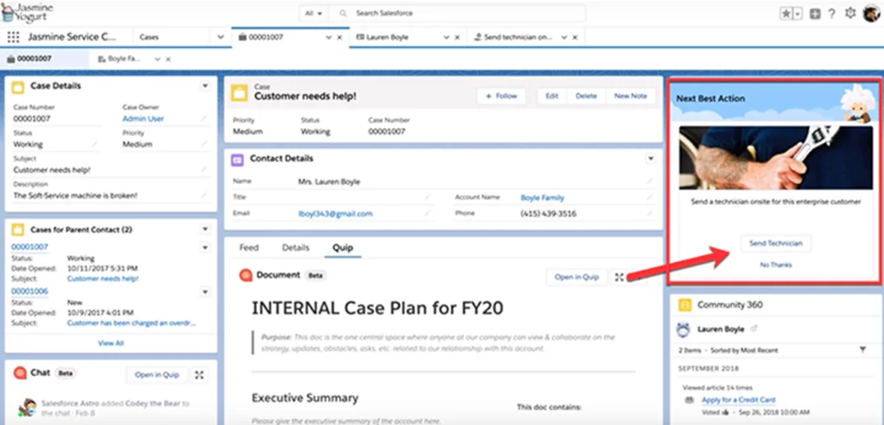Click the user profile avatar
This screenshot has height=425, width=884.
point(871,14)
